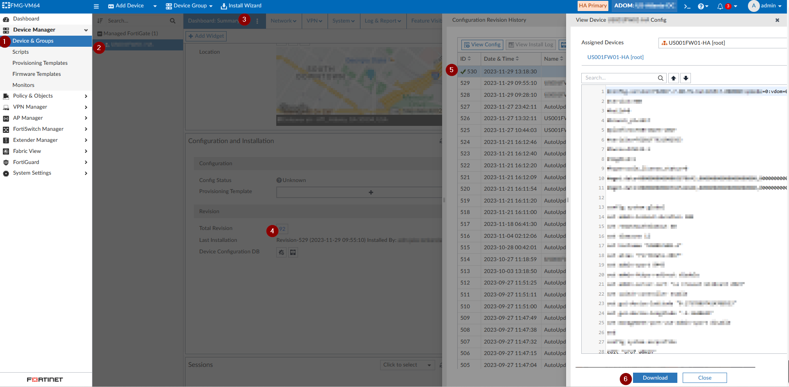
Task: Click the System Settings gear icon
Action: [6, 173]
